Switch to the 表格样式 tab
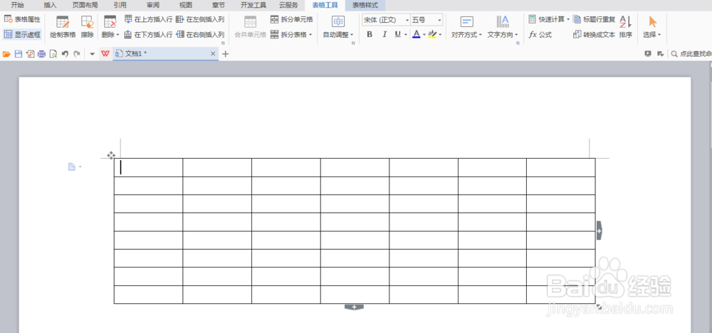 coord(365,6)
